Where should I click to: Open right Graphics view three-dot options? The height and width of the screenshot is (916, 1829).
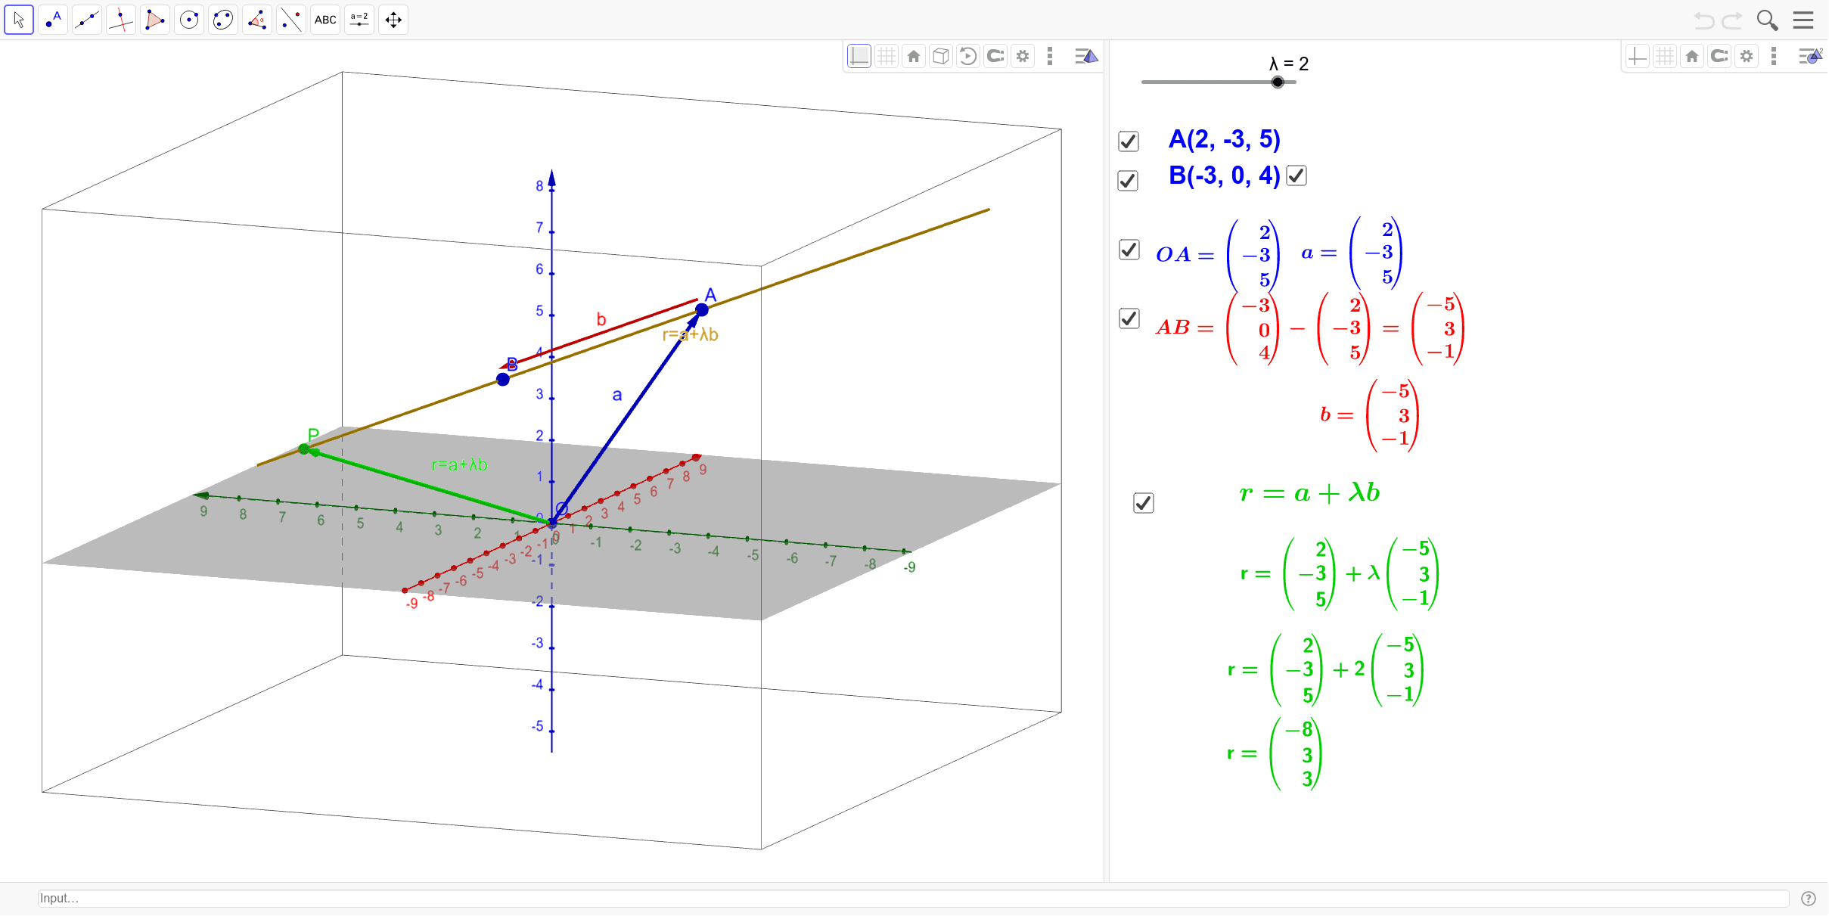pos(1774,56)
